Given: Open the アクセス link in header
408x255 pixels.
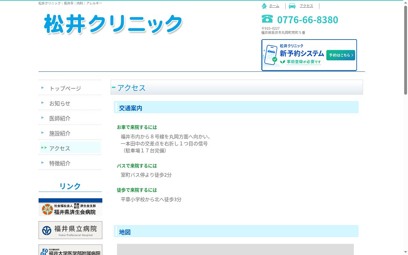Looking at the screenshot, I should point(306,6).
